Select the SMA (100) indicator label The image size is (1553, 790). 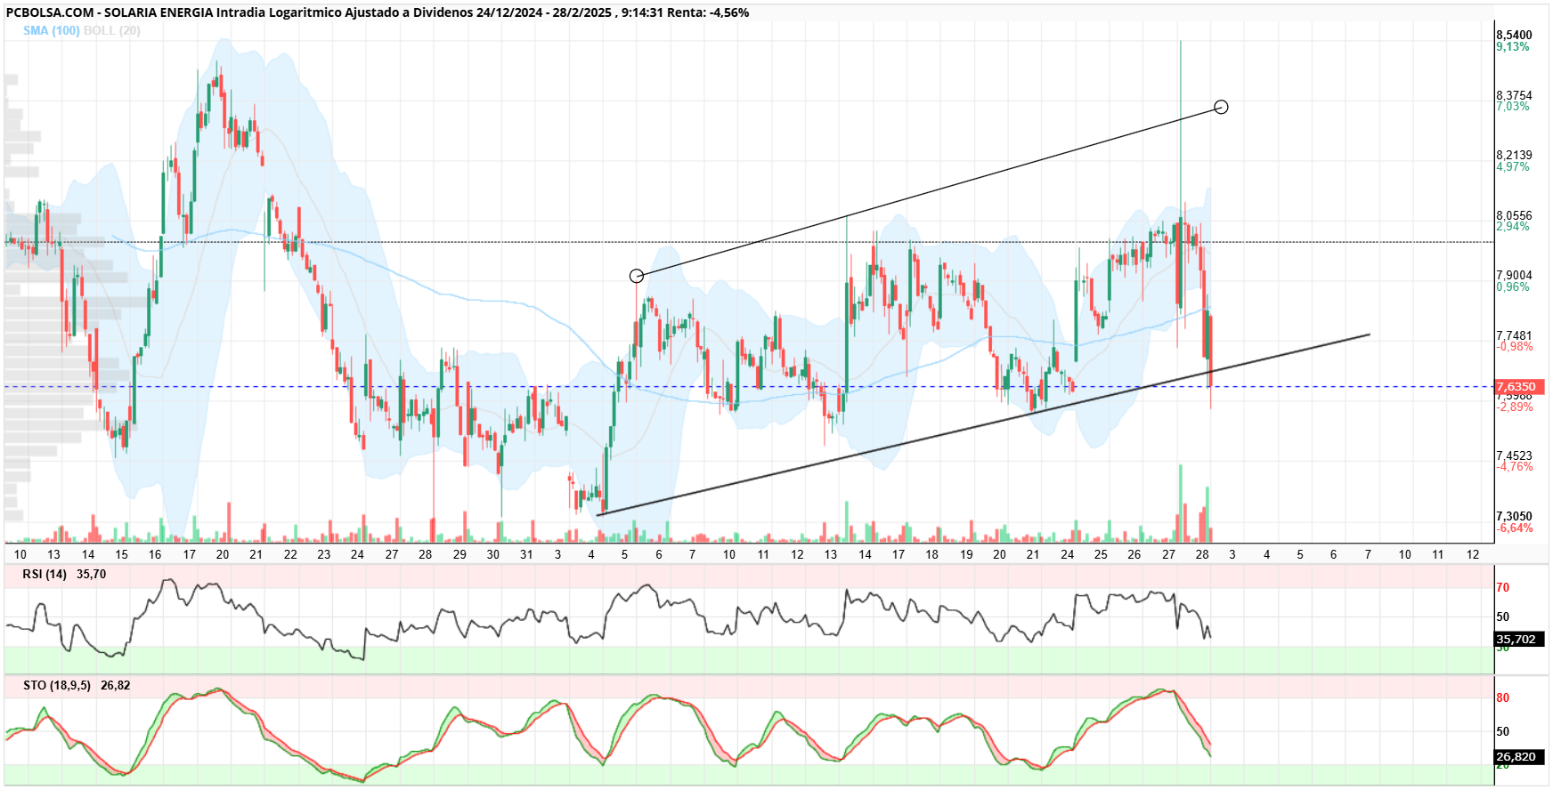52,30
